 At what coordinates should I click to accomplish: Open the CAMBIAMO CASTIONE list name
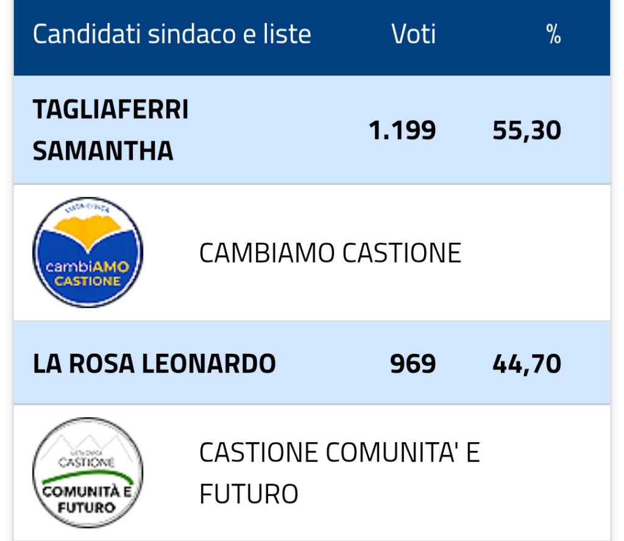pyautogui.click(x=330, y=253)
